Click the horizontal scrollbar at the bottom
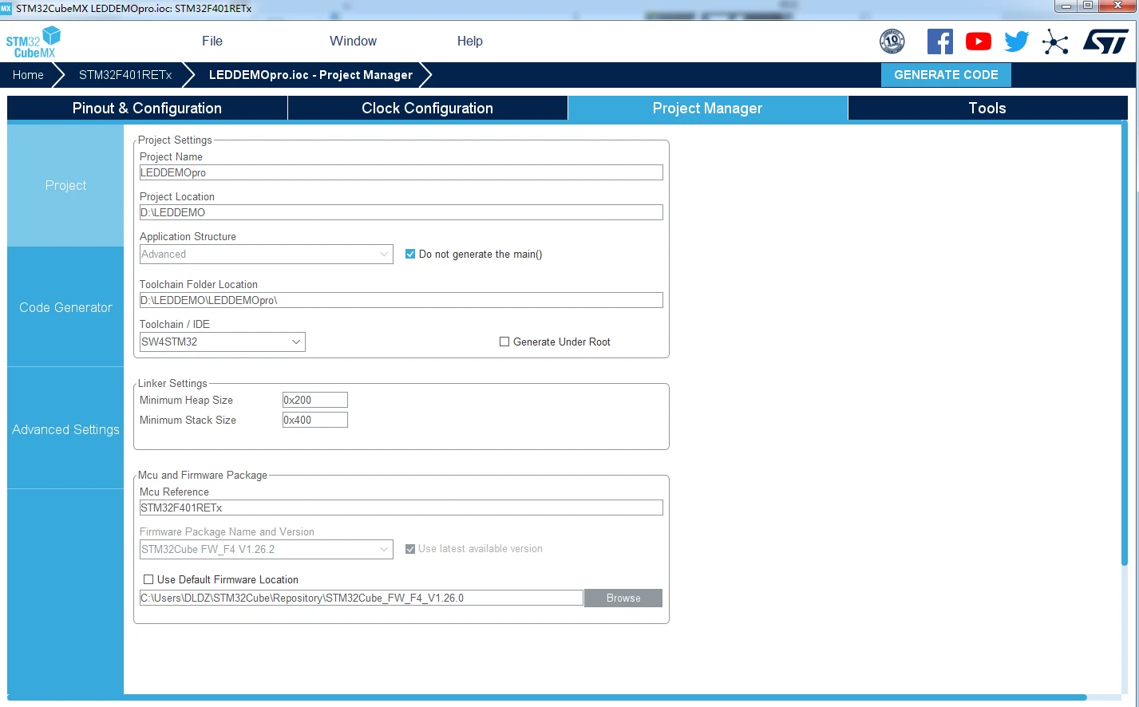Viewport: 1139px width, 707px height. (x=548, y=697)
